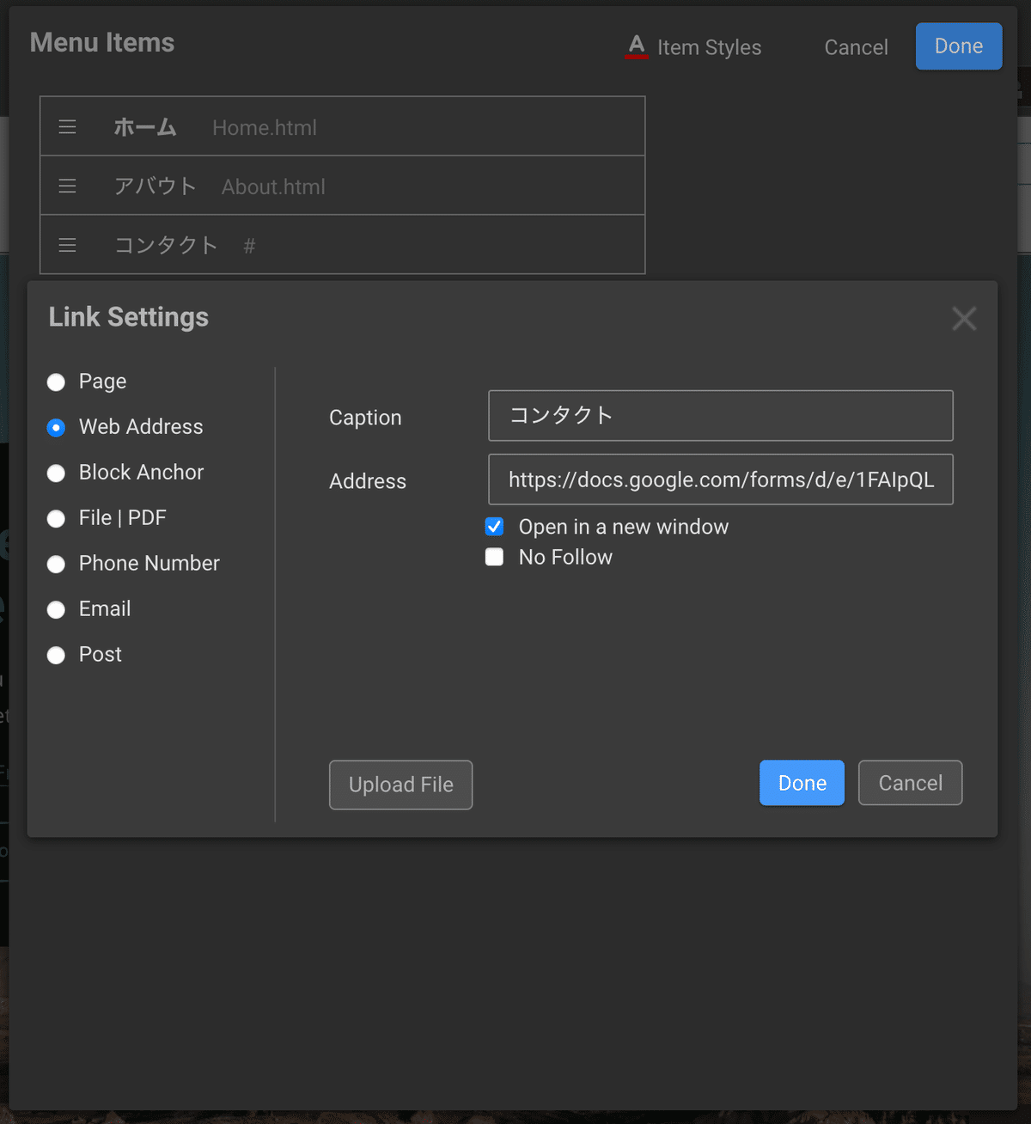Click the Home.html link text
Viewport: 1031px width, 1124px height.
(x=265, y=128)
